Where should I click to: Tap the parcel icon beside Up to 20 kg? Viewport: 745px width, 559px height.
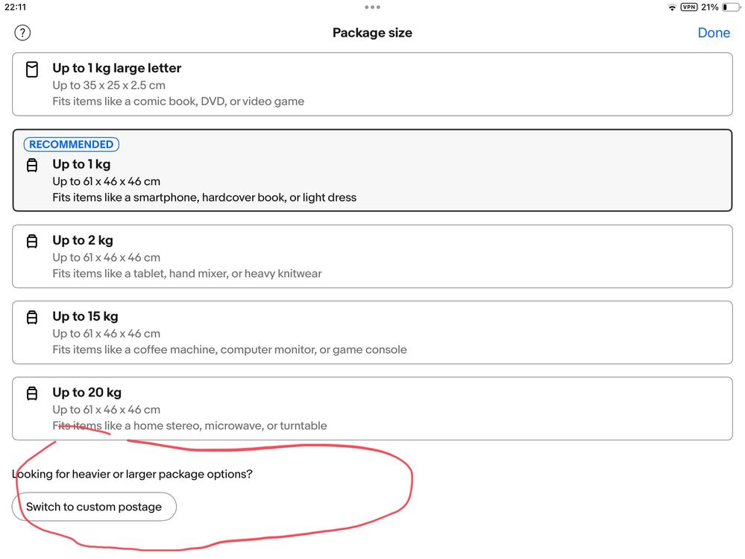32,393
